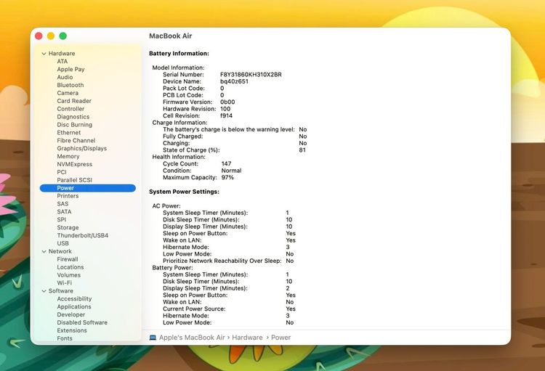The image size is (545, 371).
Task: Click Power in the bottom path bar
Action: tap(280, 338)
